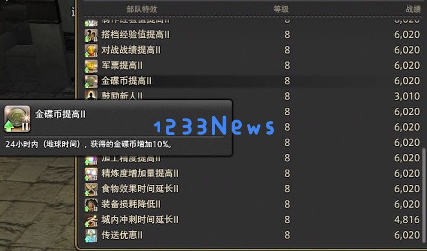Viewport: 427px width, 251px height.
Task: Click the 等级 column header
Action: (281, 9)
